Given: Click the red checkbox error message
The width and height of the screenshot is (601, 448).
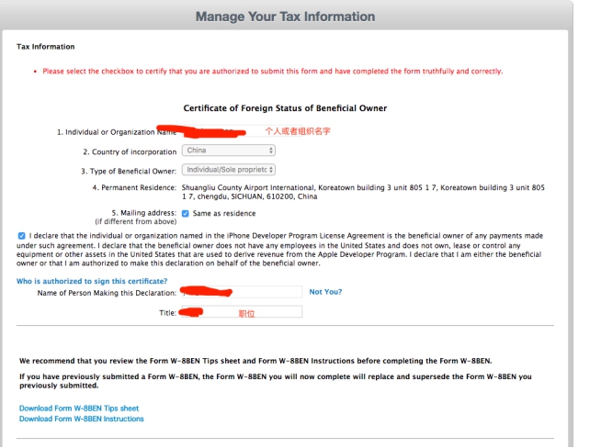Looking at the screenshot, I should [x=273, y=72].
